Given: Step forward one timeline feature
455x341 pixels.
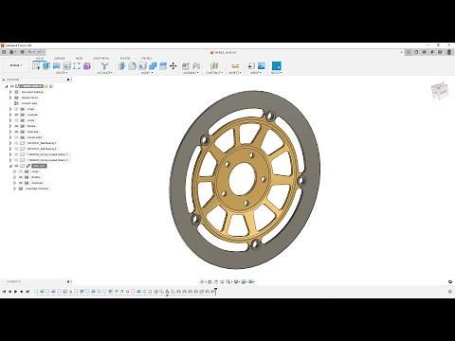Looking at the screenshot, I should 22,292.
